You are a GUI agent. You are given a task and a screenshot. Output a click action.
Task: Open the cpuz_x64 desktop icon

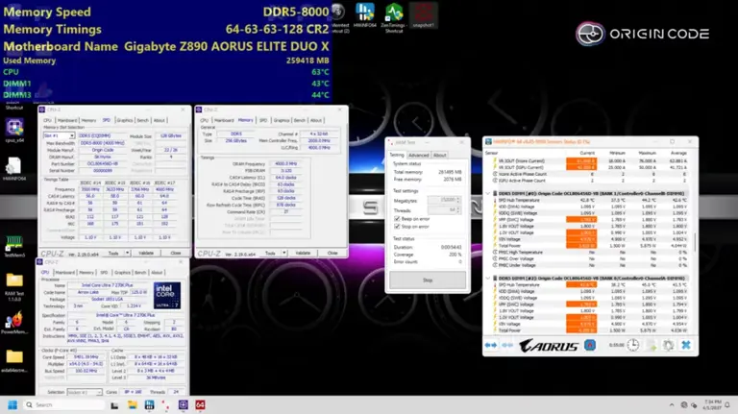coord(14,131)
